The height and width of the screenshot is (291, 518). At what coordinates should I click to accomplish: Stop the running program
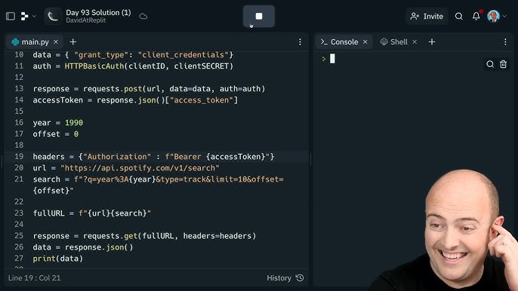(259, 16)
